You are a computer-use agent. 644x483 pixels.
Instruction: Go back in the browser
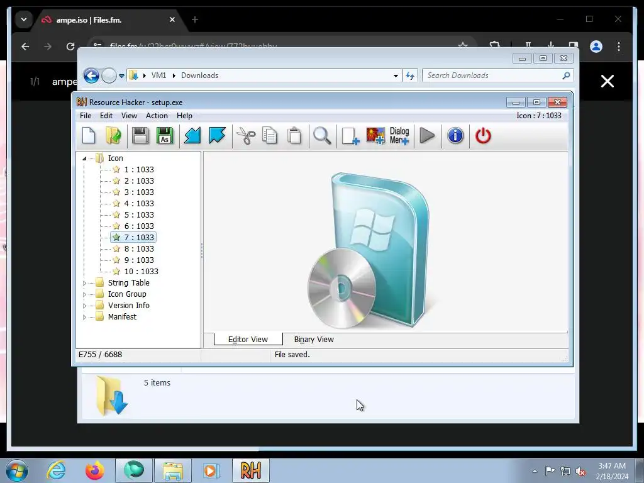point(25,47)
